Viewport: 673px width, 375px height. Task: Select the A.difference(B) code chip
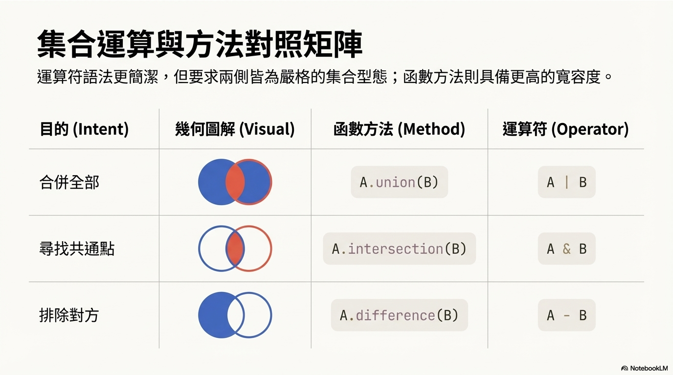399,315
